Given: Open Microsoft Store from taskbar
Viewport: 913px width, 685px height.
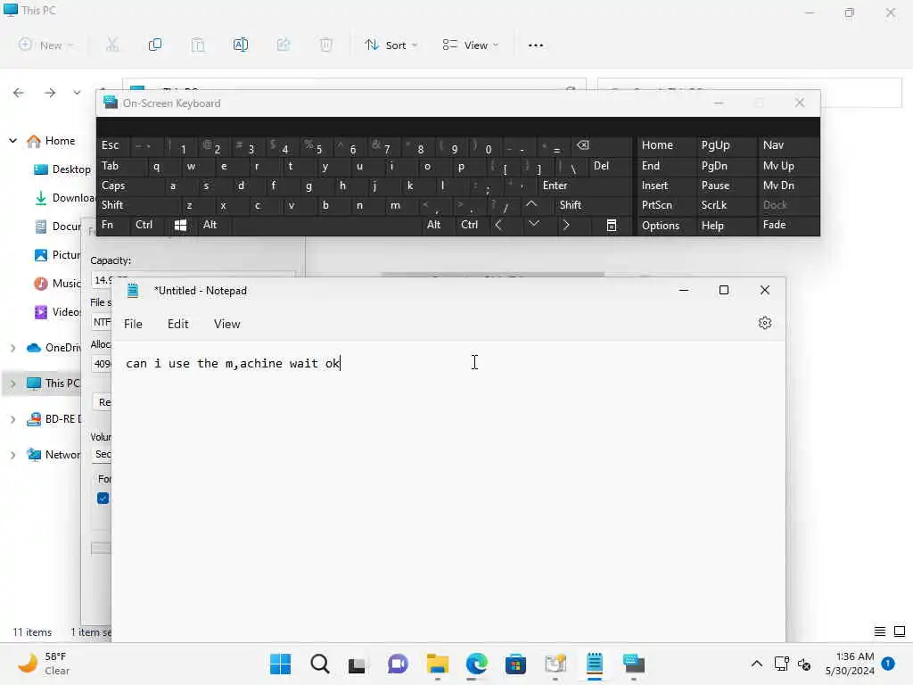Looking at the screenshot, I should (516, 664).
